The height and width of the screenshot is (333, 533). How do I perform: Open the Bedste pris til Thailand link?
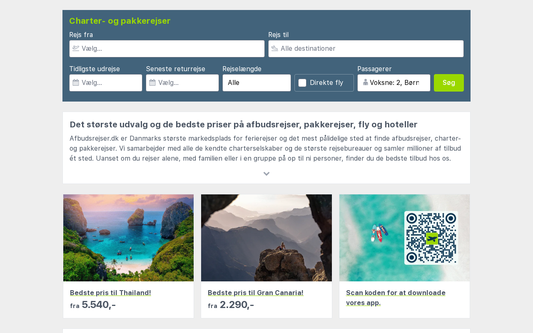(110, 293)
